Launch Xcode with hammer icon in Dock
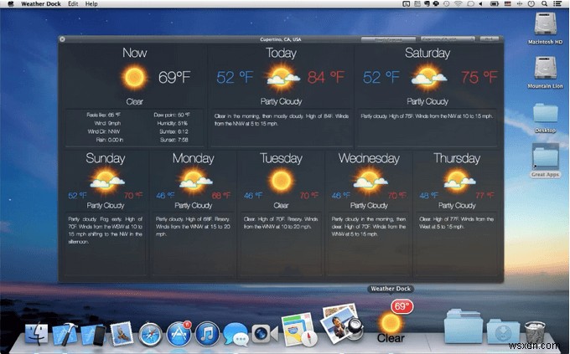Image resolution: width=570 pixels, height=354 pixels. point(65,334)
